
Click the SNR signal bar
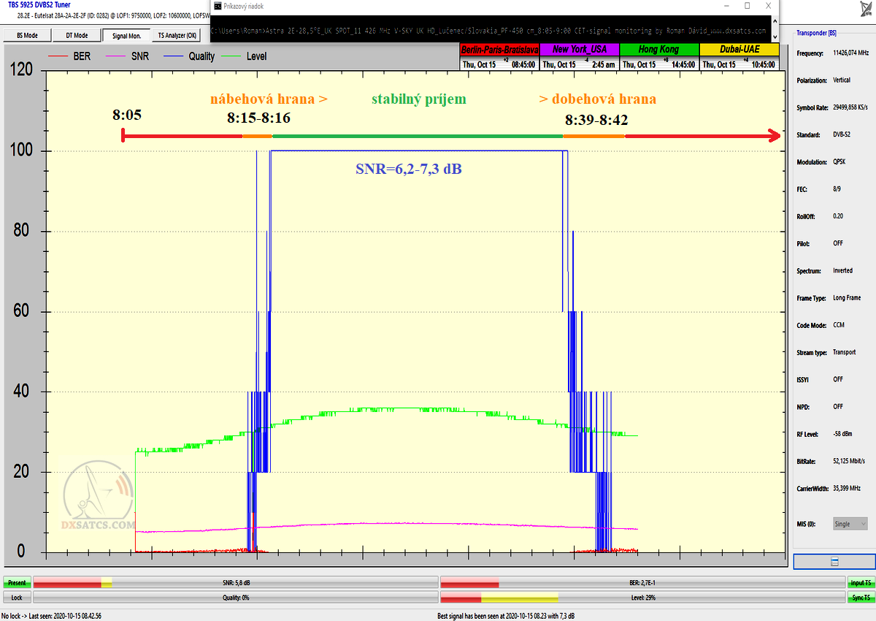point(235,583)
